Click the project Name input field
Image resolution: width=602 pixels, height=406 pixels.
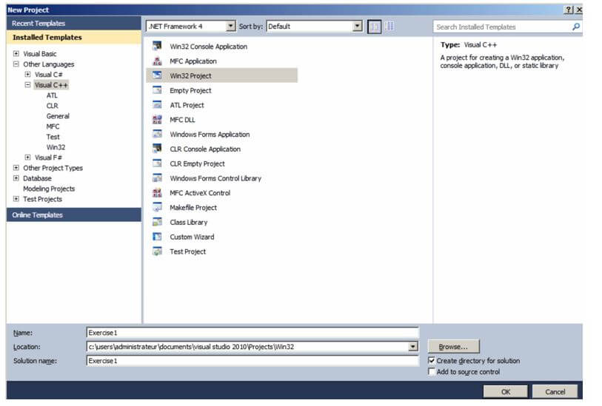pyautogui.click(x=252, y=333)
